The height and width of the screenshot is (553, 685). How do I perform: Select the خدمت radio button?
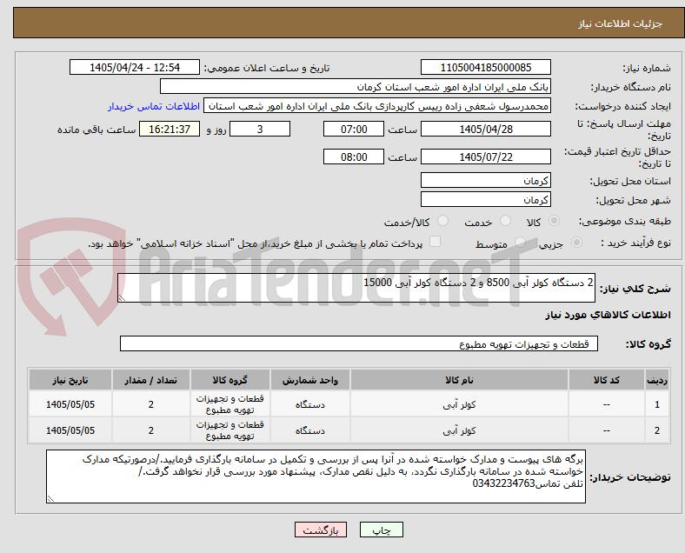[505, 221]
